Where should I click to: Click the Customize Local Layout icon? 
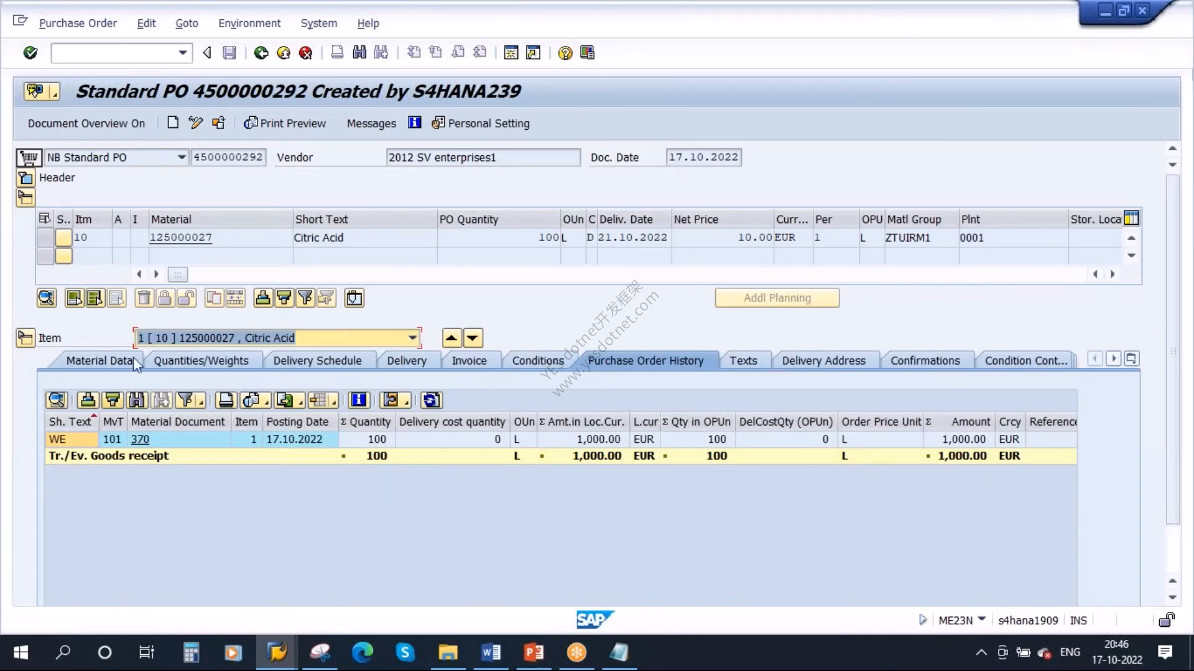pos(587,53)
